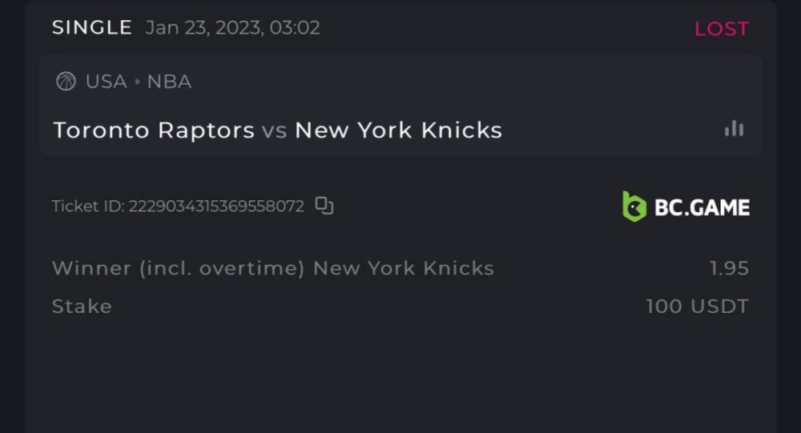Open match statistics bar chart icon
The image size is (801, 433).
tap(734, 129)
